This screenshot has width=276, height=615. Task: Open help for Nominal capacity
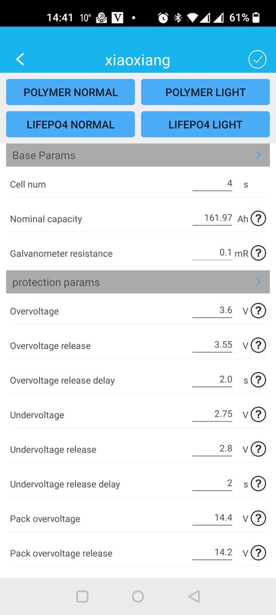pyautogui.click(x=258, y=219)
